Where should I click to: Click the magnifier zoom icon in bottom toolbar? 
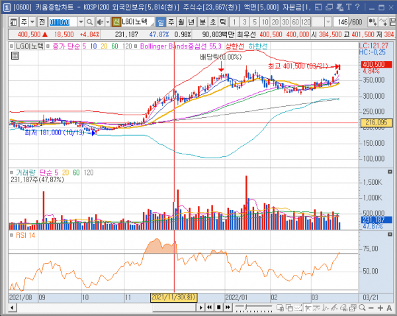[x=362, y=307]
